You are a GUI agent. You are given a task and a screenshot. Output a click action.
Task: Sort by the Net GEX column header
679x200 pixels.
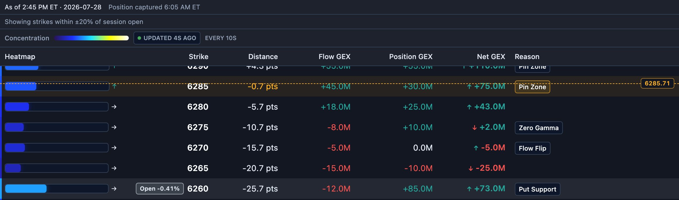pos(491,57)
